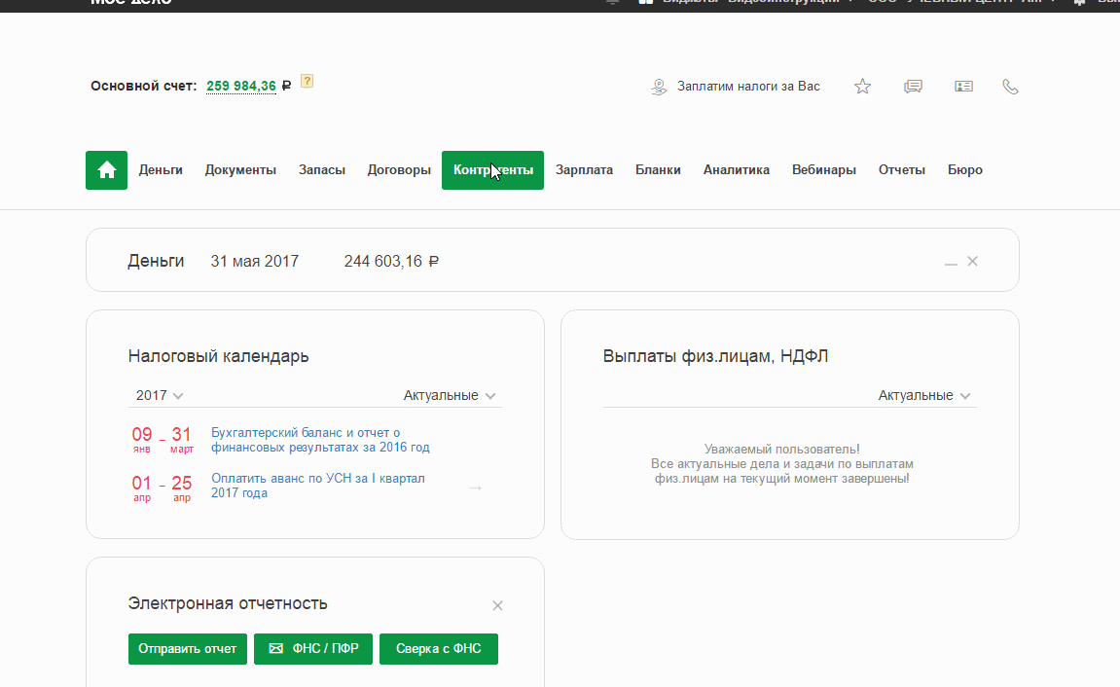Open the Договоры menu section

pyautogui.click(x=399, y=170)
